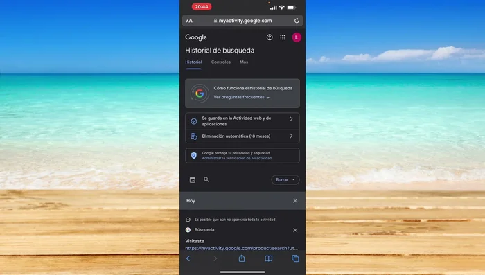485x275 pixels.
Task: Tap the red 20:44 recording indicator
Action: pos(202,6)
